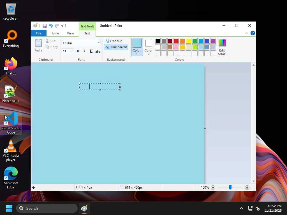
Task: Pick the brown color swatch
Action: pyautogui.click(x=170, y=47)
